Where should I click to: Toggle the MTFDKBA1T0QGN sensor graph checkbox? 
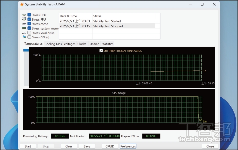point(101,51)
